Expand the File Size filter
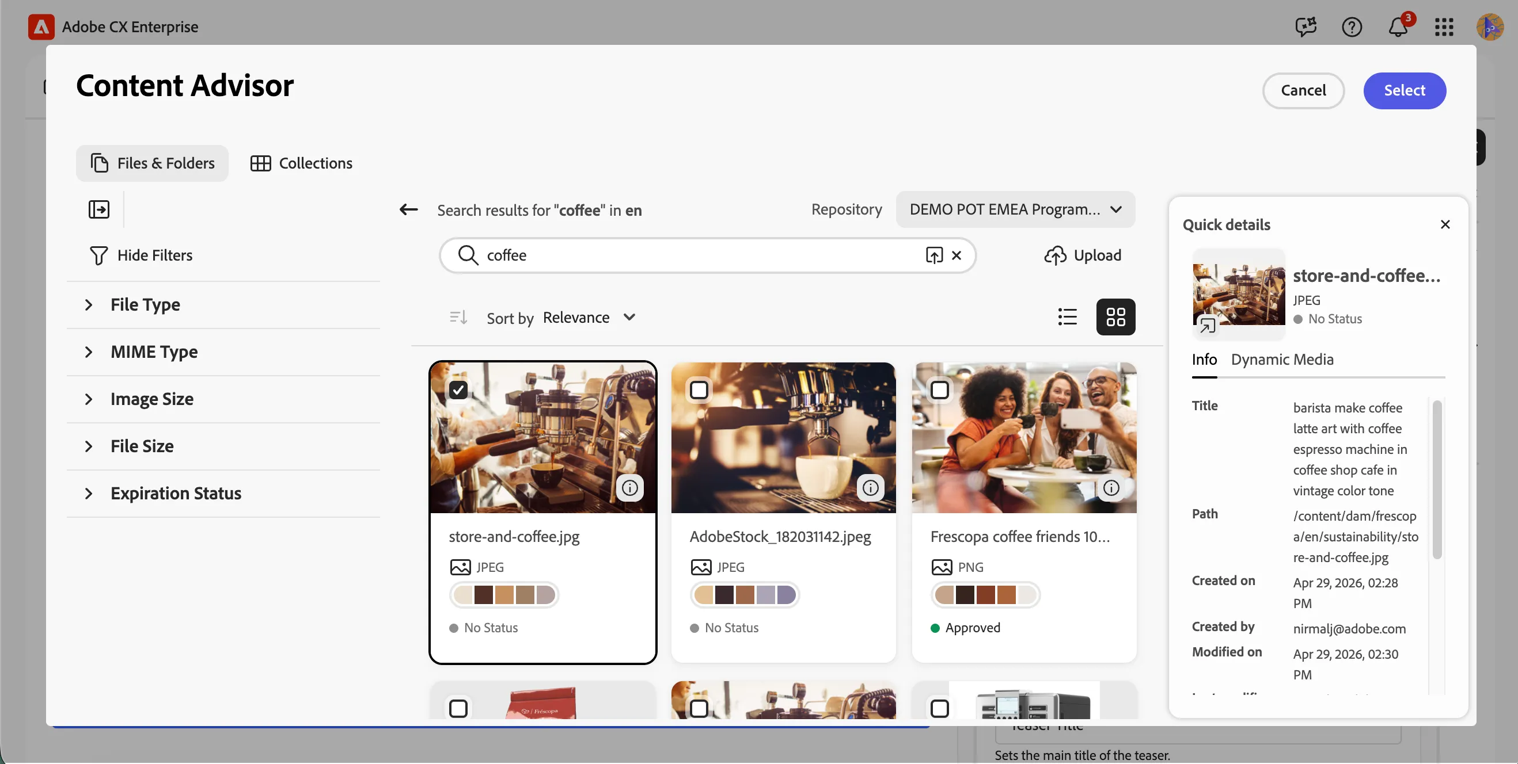 point(223,445)
